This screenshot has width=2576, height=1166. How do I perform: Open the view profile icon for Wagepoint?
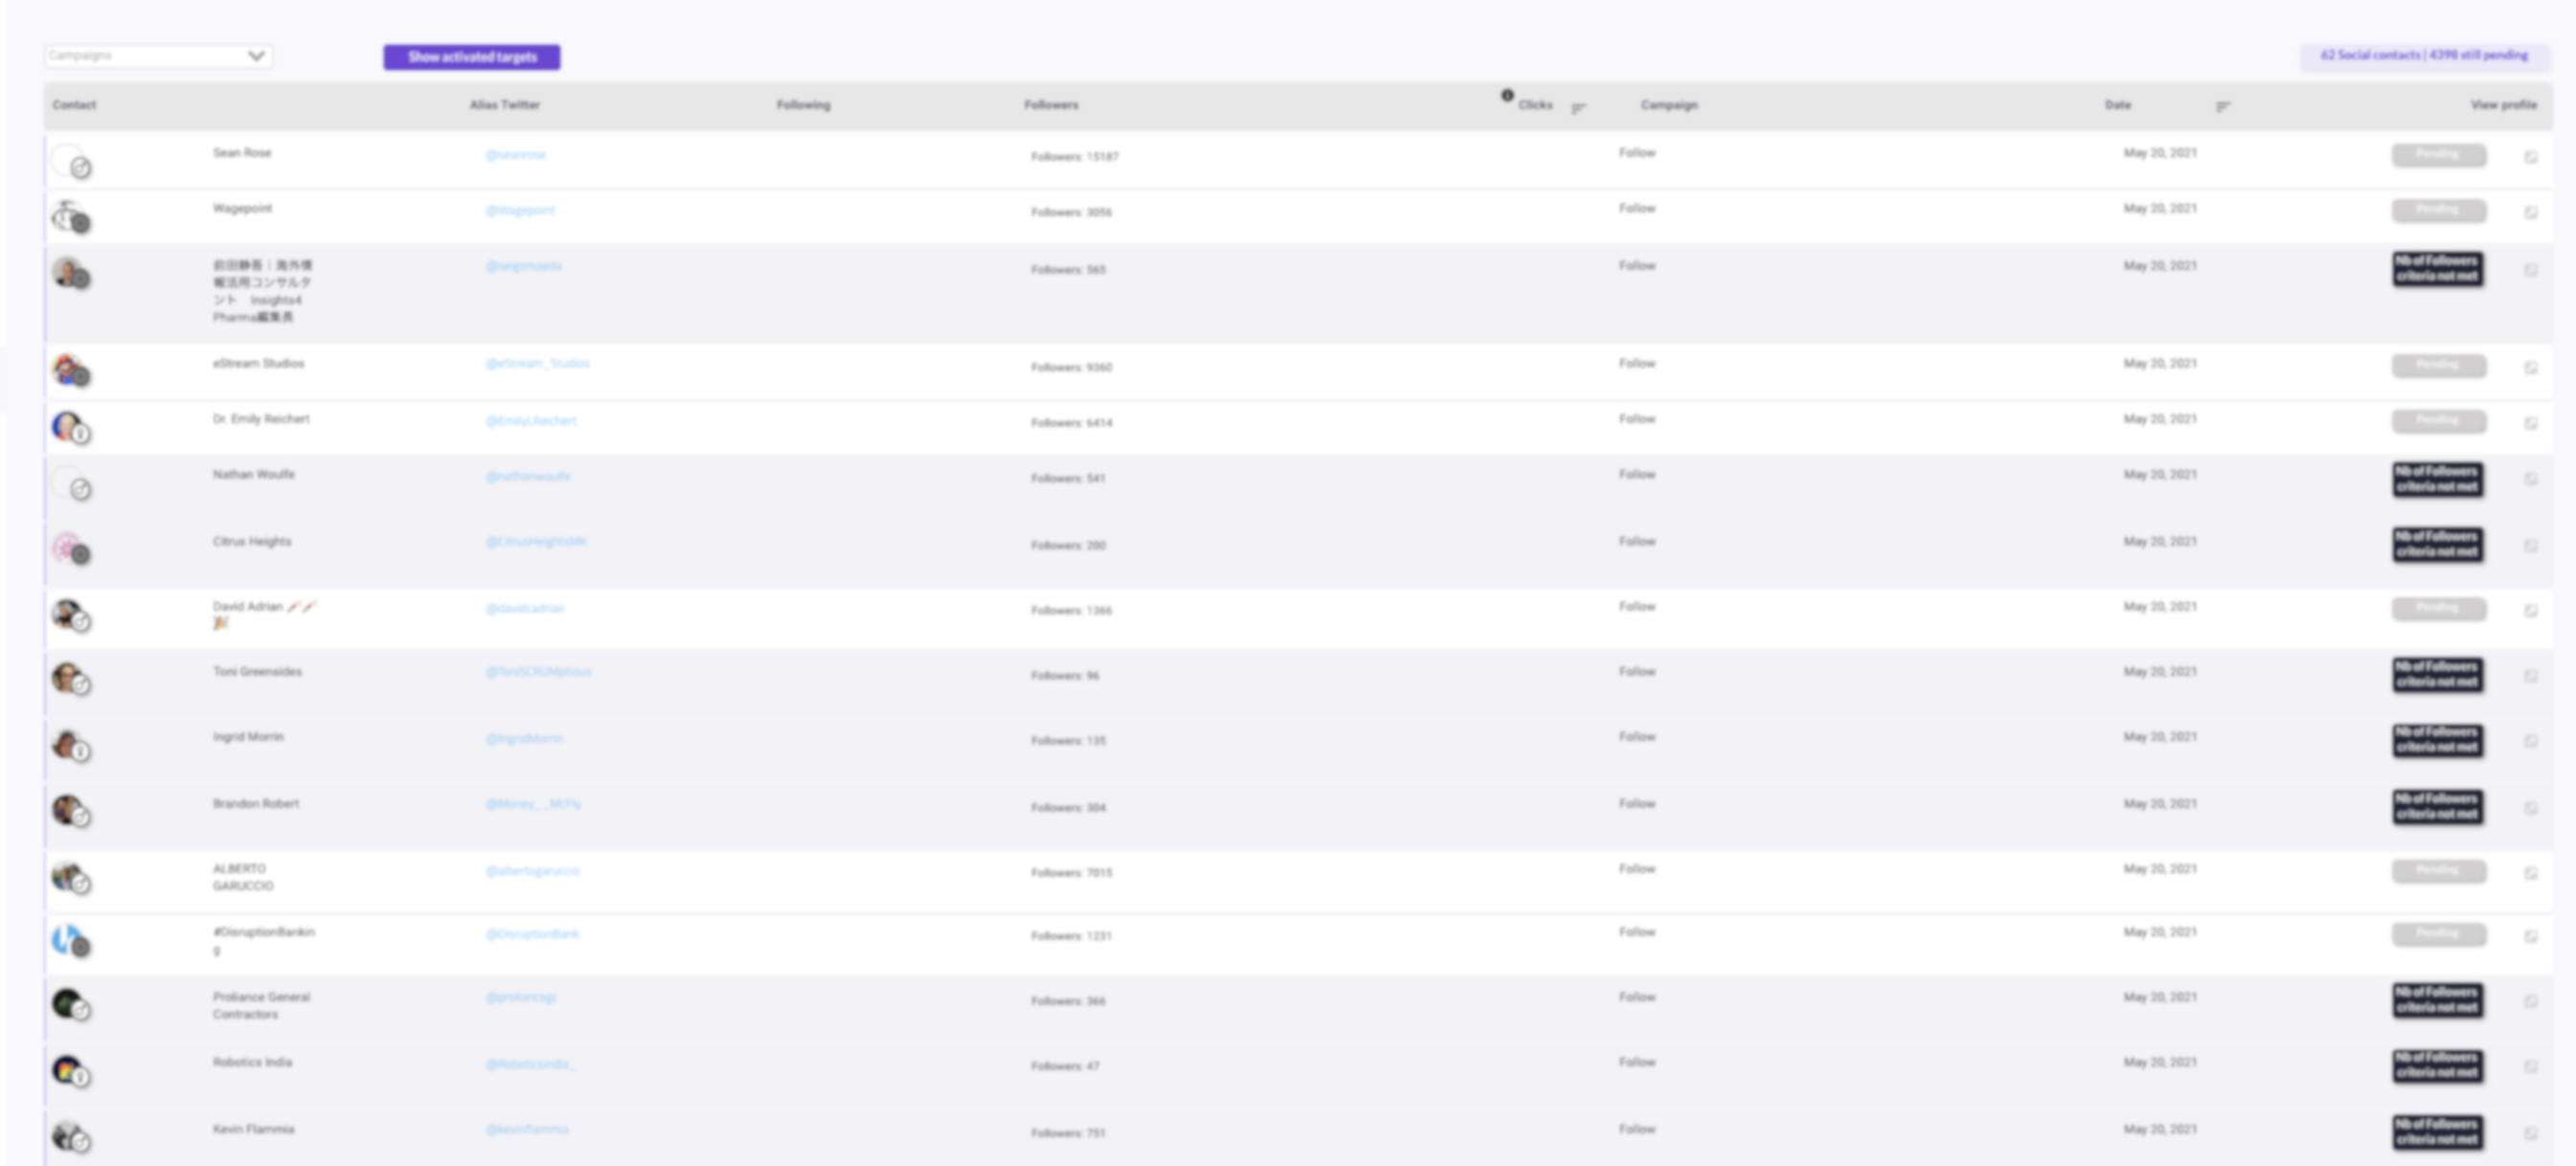pyautogui.click(x=2530, y=213)
